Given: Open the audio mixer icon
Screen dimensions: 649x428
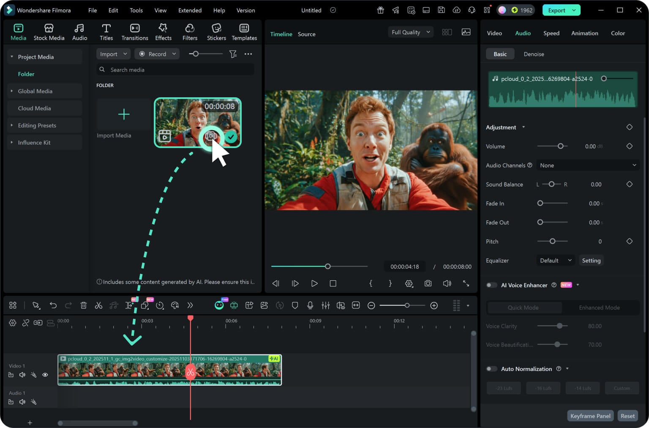Looking at the screenshot, I should point(325,305).
